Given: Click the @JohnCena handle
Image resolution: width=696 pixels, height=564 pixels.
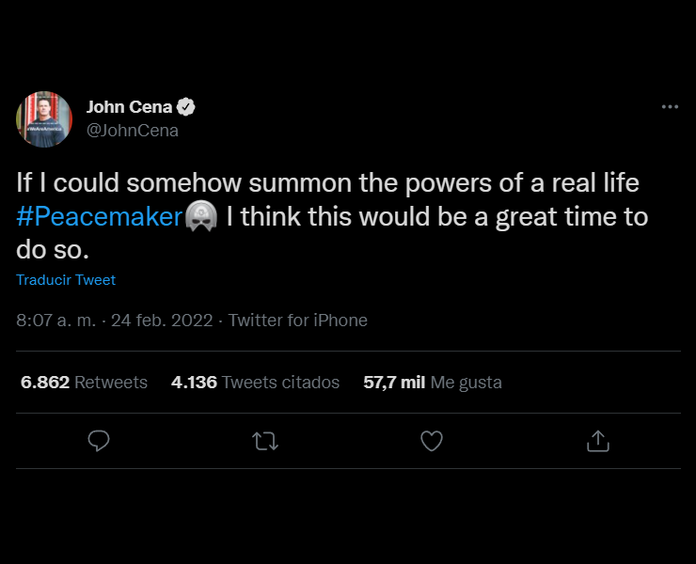Looking at the screenshot, I should click(x=132, y=131).
